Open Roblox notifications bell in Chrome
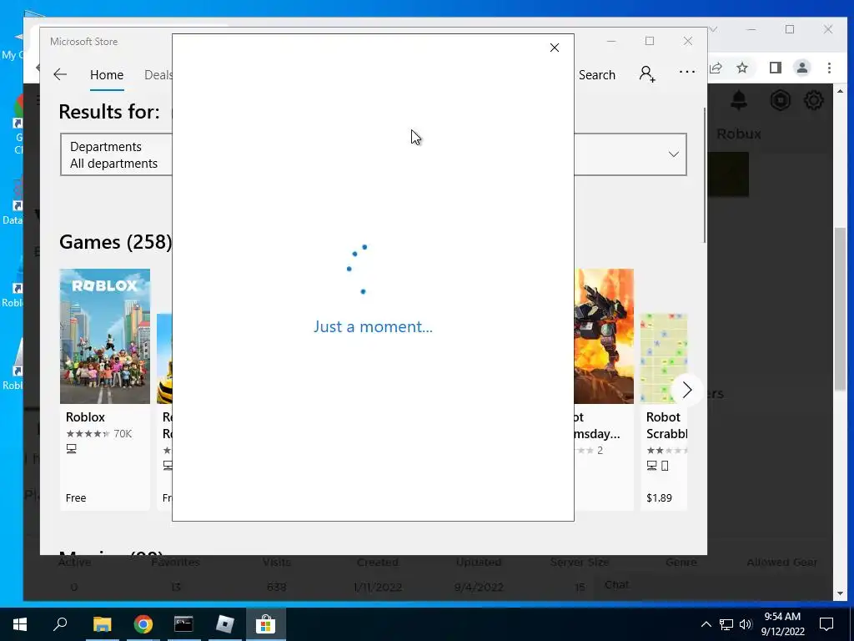The width and height of the screenshot is (854, 641). tap(739, 100)
